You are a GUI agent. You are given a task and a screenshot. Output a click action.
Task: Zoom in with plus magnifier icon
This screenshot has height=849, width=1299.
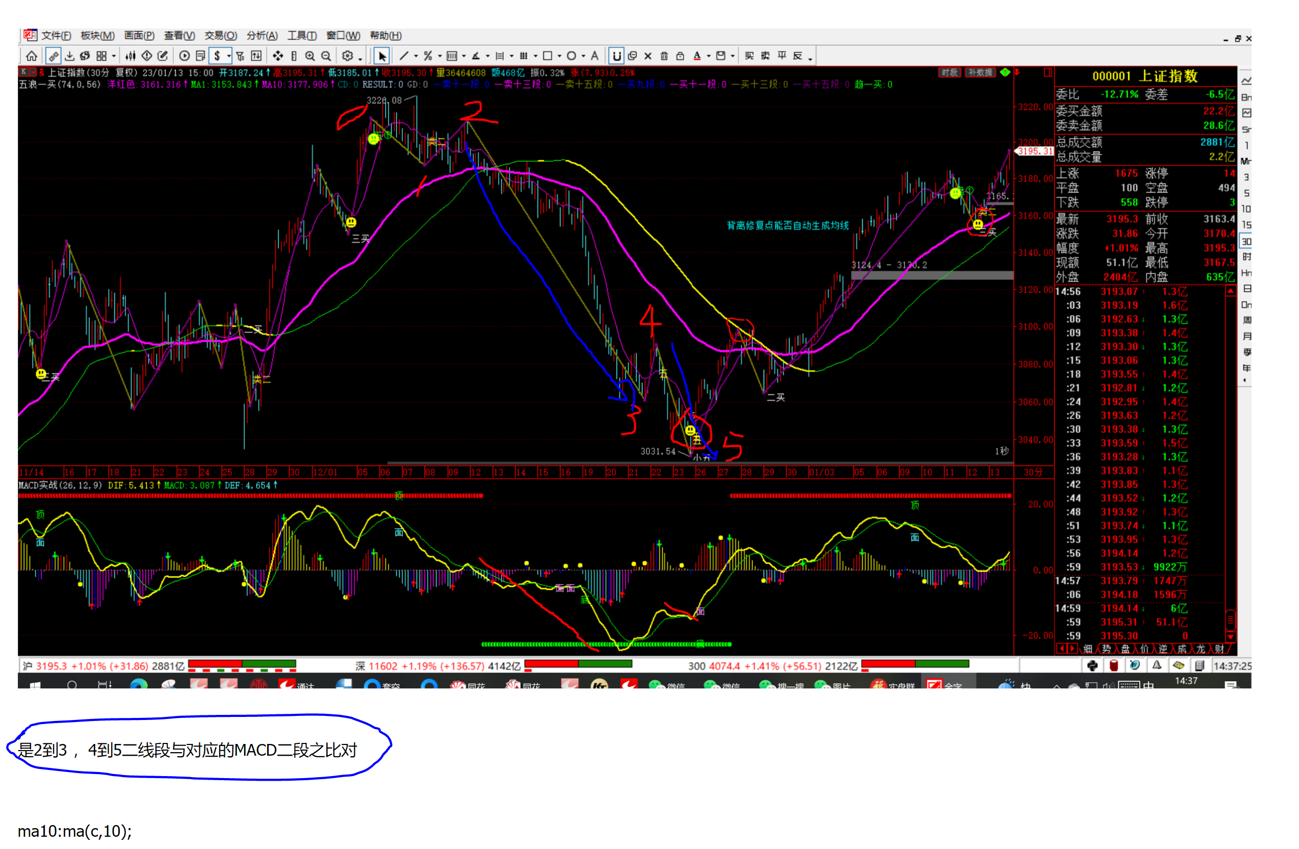click(x=310, y=56)
